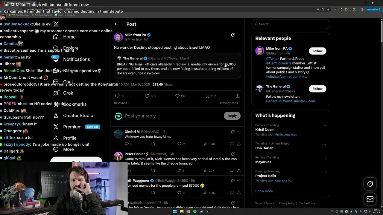
Task: Open the Mayorkas trending topic
Action: coord(263,162)
